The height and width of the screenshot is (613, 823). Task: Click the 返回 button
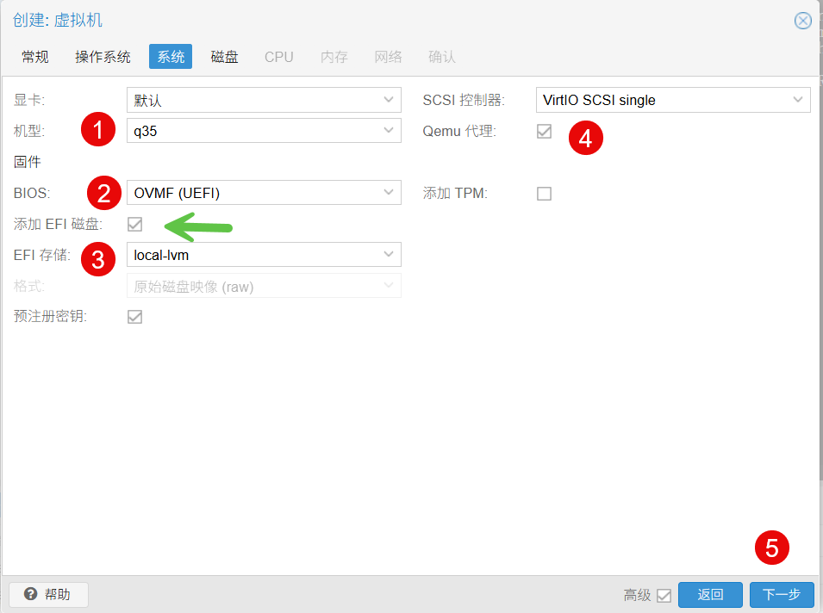click(710, 595)
